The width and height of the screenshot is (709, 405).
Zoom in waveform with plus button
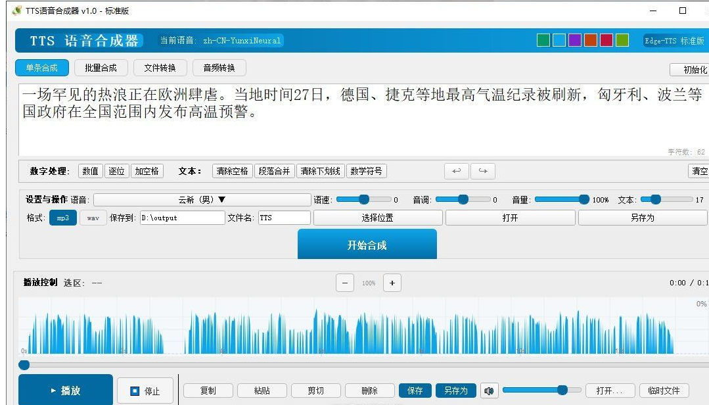click(392, 283)
